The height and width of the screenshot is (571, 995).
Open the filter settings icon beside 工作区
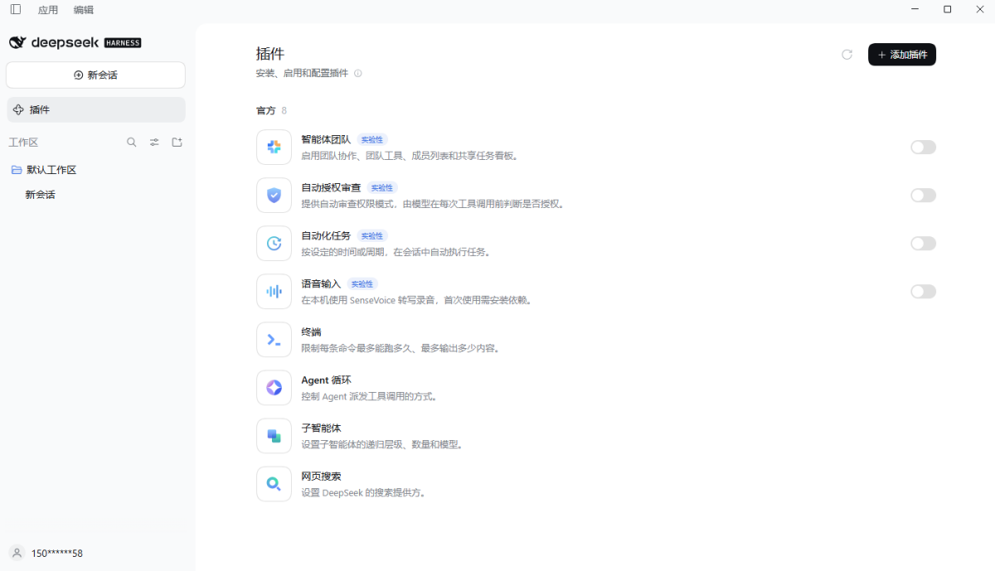(154, 143)
